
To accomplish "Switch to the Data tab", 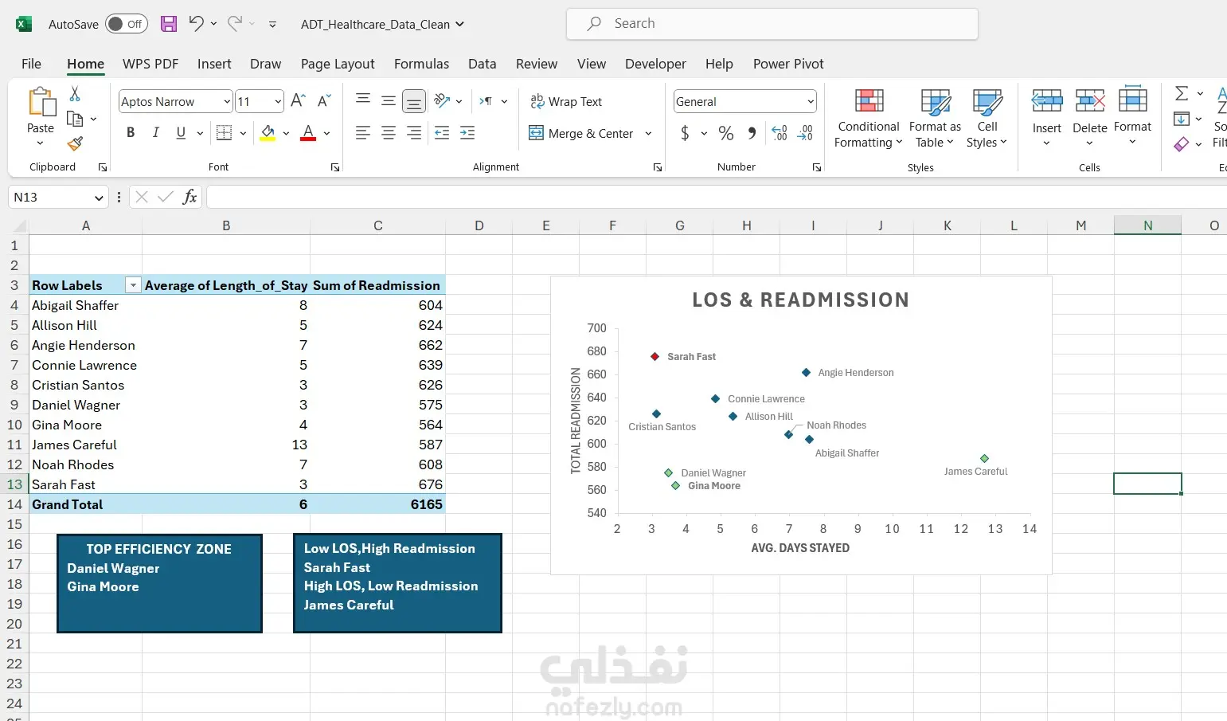I will (482, 64).
